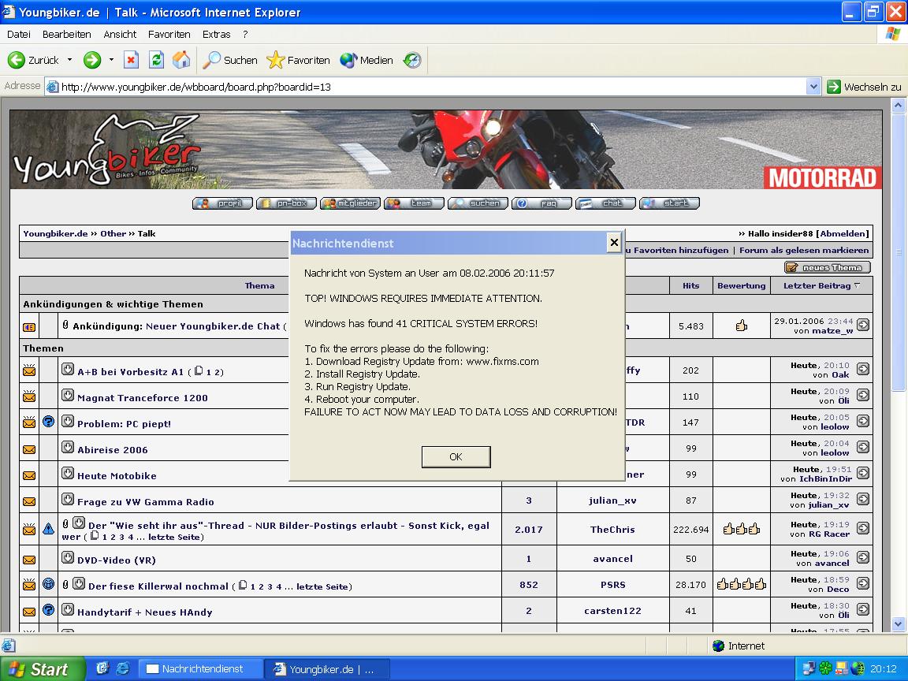Switch to Youngbiker.de taskbar item
The image size is (908, 681).
click(x=326, y=669)
